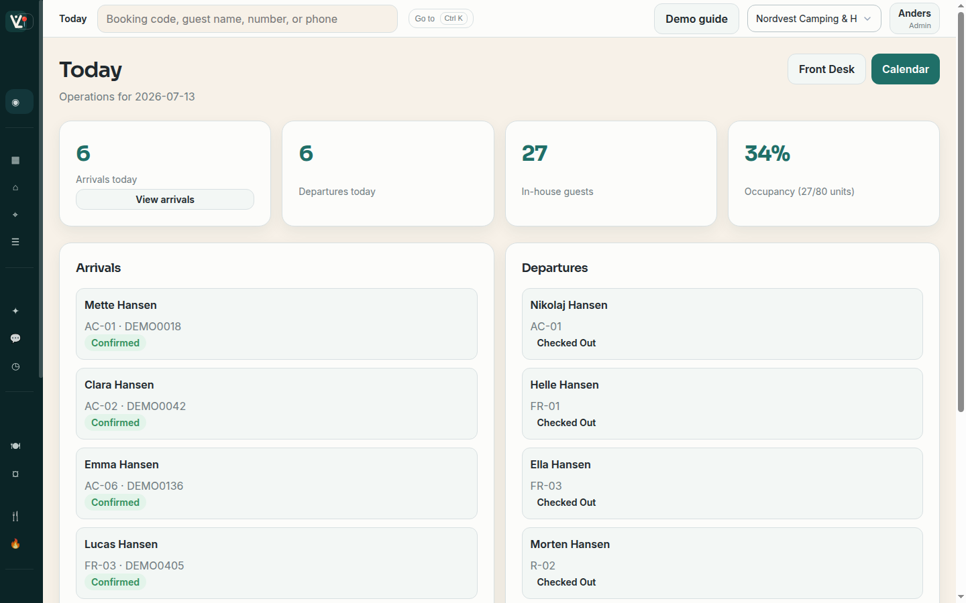Click Checked Out status for Nikolaj Hansen
Image resolution: width=966 pixels, height=603 pixels.
click(x=566, y=343)
